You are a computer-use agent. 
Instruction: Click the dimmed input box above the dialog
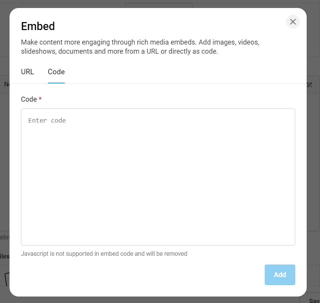pos(159,6)
